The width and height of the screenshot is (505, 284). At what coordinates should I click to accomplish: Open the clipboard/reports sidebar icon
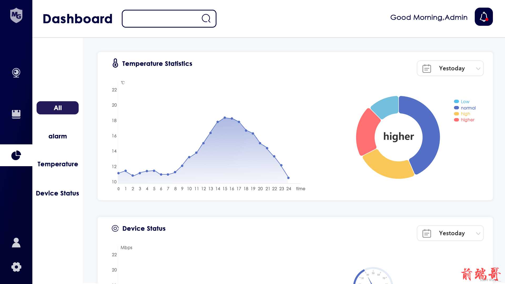tap(16, 114)
